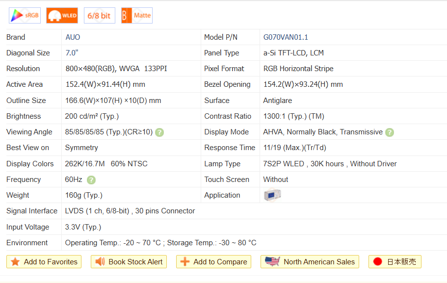The image size is (447, 283).
Task: Click the help icon next to 60Hz
Action: (x=91, y=180)
